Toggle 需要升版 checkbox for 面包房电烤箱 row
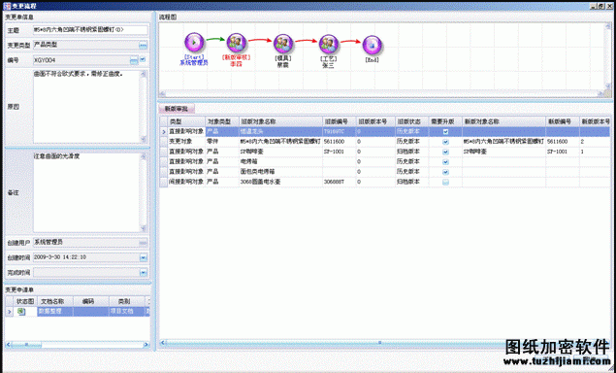Screen dimensions: 616x373 (x=445, y=172)
